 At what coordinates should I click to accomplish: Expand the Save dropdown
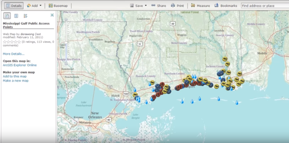tap(138, 6)
